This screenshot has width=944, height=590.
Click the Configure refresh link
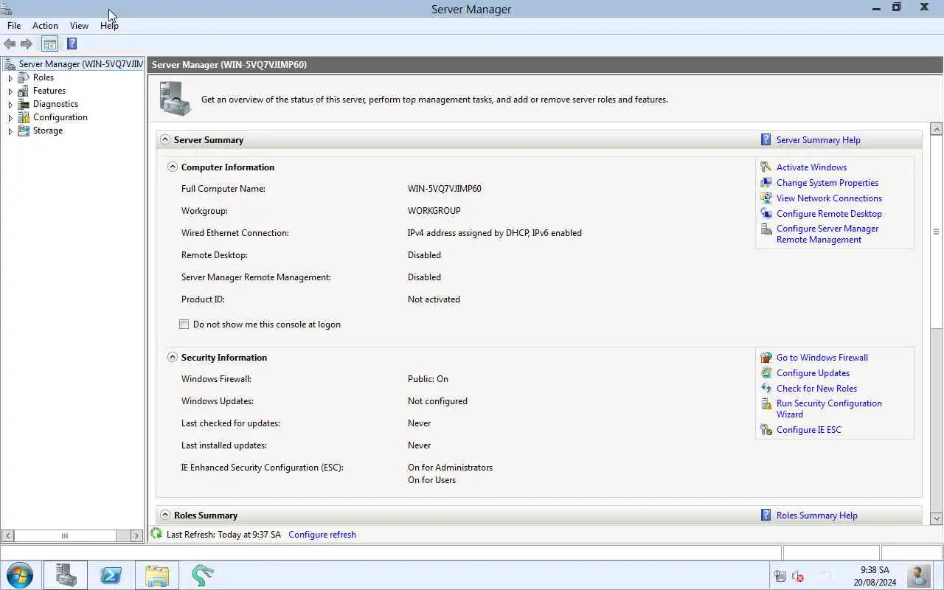point(322,535)
